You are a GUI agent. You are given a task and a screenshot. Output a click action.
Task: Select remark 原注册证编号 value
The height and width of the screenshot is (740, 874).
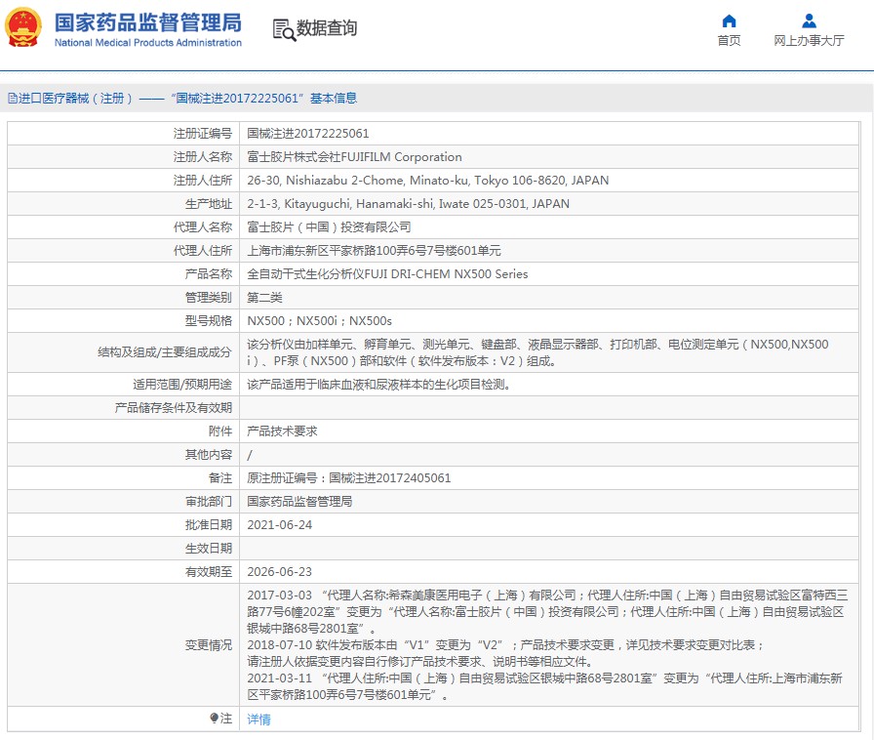[x=349, y=478]
